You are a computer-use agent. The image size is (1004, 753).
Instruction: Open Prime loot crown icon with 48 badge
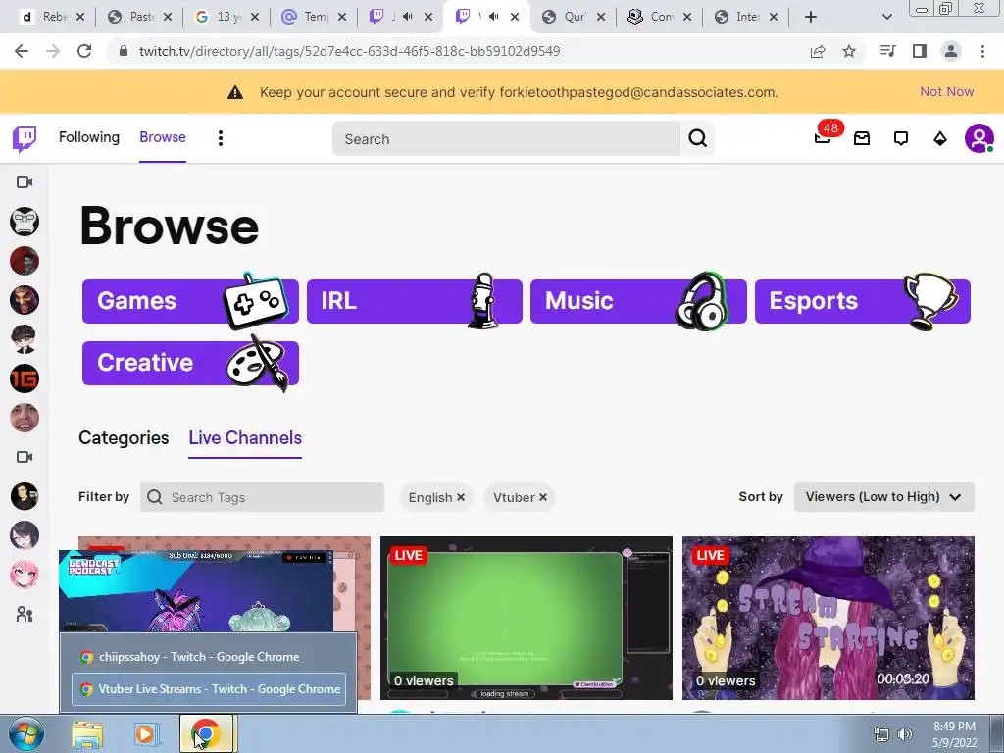(824, 137)
